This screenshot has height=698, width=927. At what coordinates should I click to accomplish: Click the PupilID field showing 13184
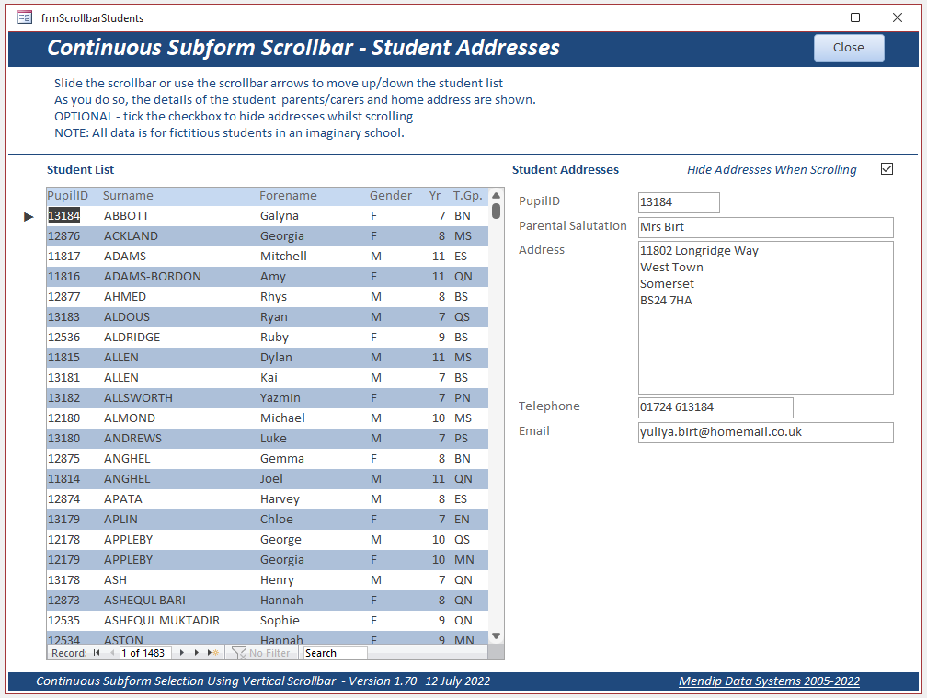(x=679, y=202)
